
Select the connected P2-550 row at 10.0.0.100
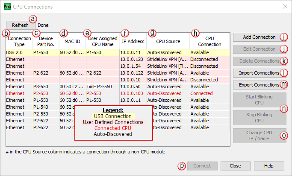coord(98,93)
